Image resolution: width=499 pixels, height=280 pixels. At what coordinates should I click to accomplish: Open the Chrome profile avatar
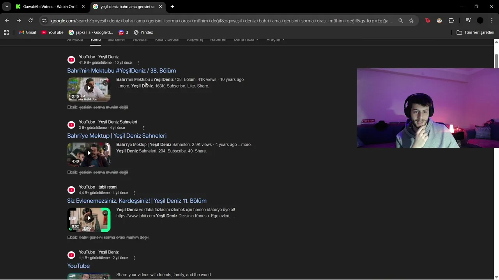[x=480, y=21]
